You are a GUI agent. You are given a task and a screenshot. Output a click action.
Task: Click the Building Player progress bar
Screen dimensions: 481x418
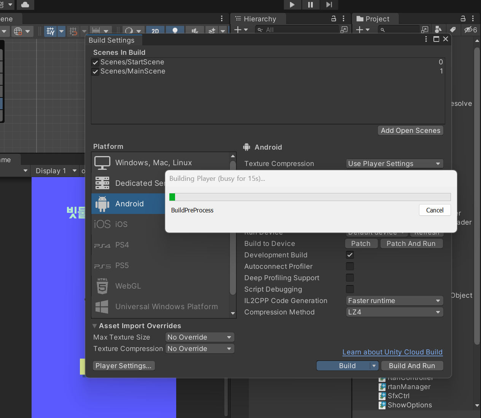pos(310,197)
